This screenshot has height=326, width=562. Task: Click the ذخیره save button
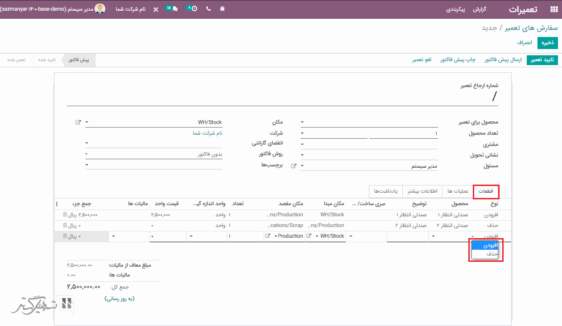tap(547, 42)
